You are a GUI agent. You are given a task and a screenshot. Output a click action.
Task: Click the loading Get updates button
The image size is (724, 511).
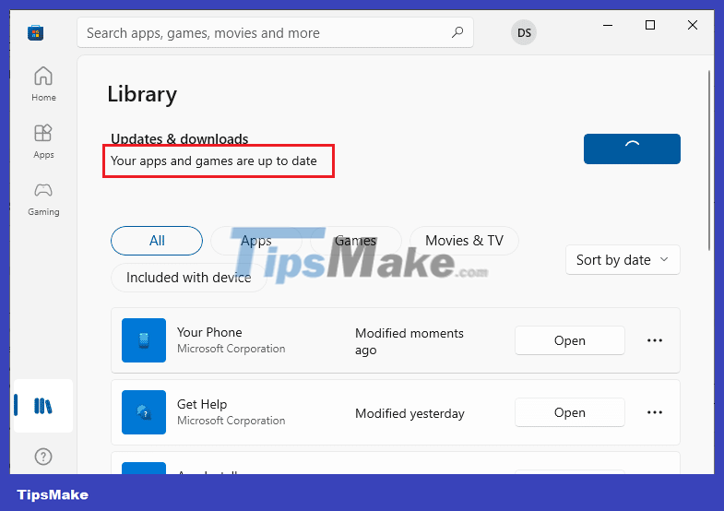(632, 149)
